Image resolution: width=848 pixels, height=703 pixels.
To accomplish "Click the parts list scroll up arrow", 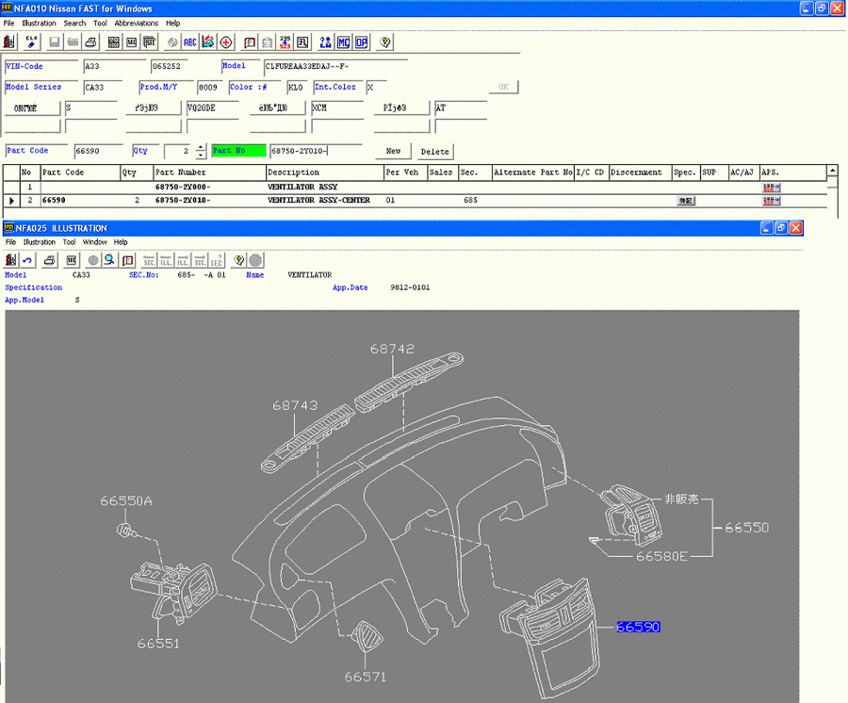I will (x=832, y=171).
